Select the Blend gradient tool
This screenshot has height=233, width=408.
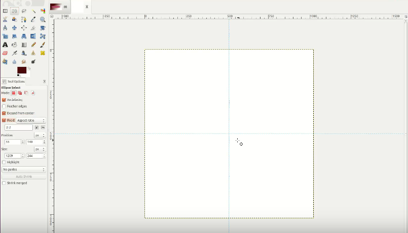click(x=24, y=45)
